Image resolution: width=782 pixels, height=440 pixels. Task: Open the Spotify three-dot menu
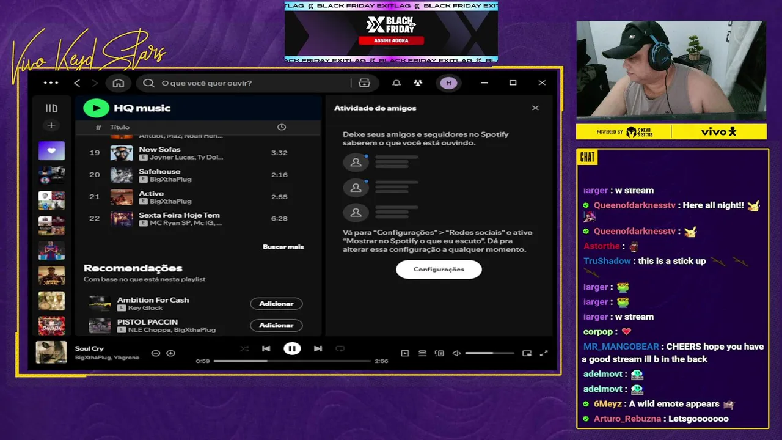pos(51,83)
